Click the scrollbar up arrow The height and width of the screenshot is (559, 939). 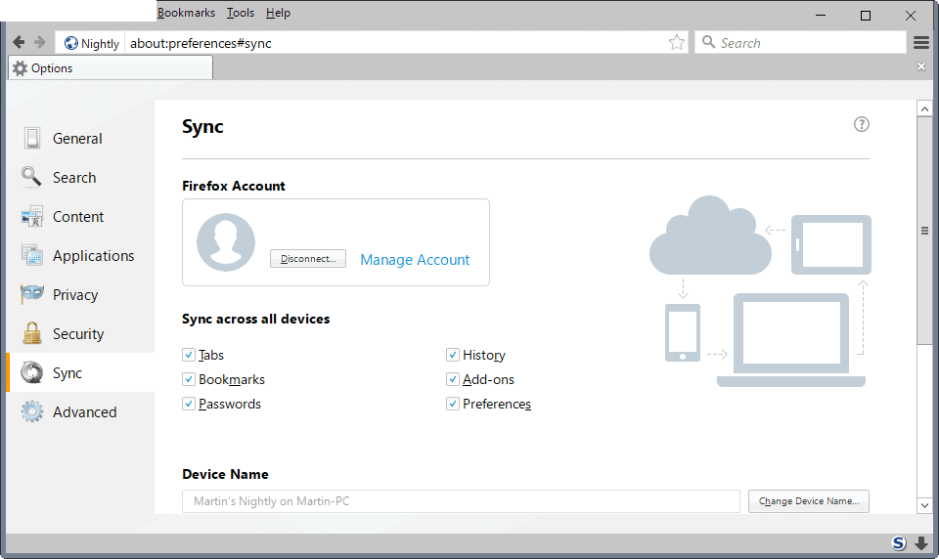(924, 108)
